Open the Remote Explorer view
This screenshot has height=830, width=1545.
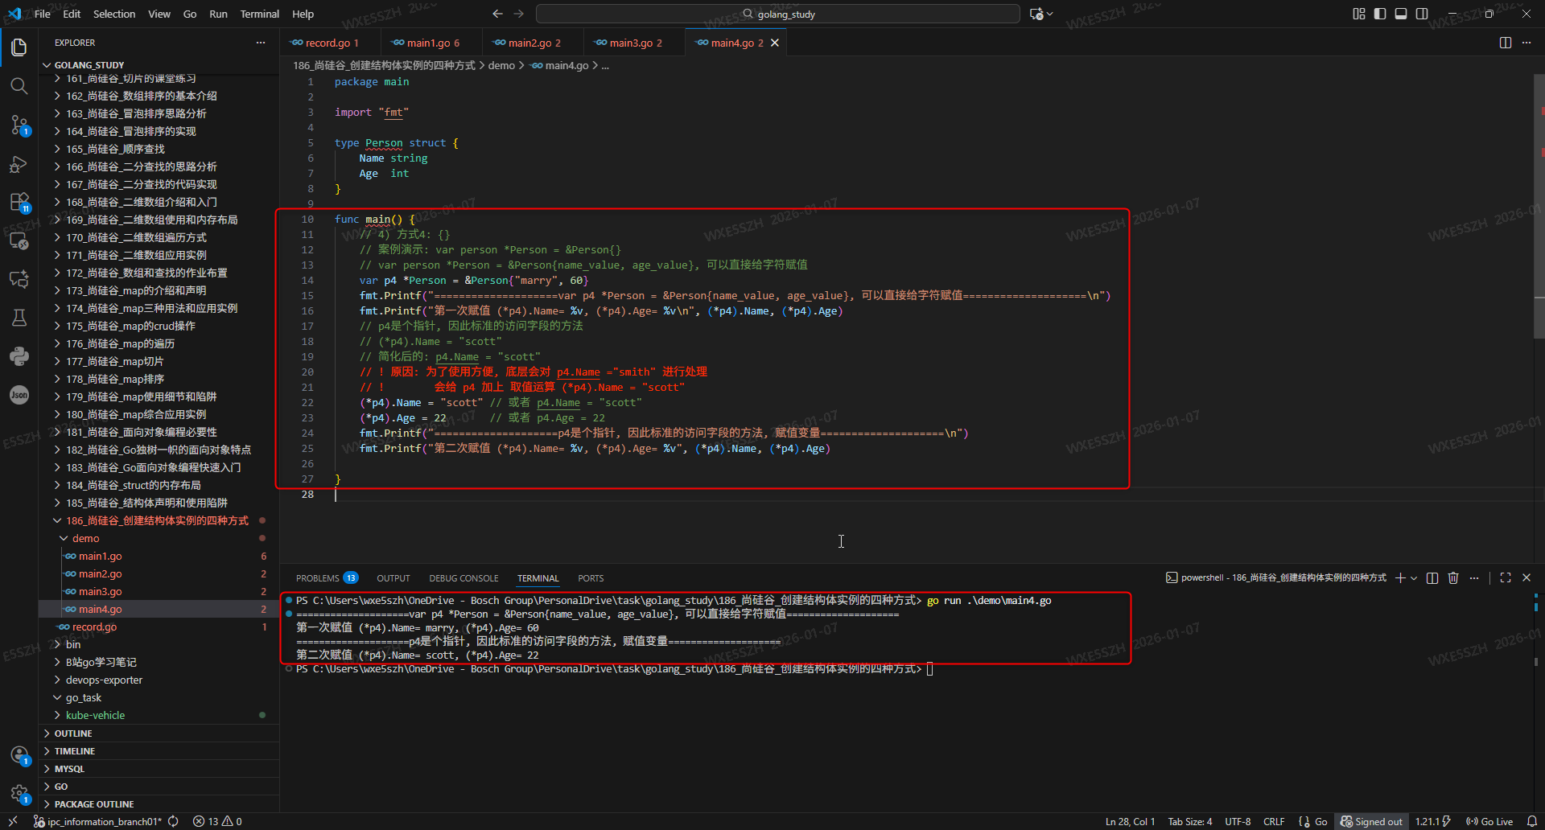19,240
